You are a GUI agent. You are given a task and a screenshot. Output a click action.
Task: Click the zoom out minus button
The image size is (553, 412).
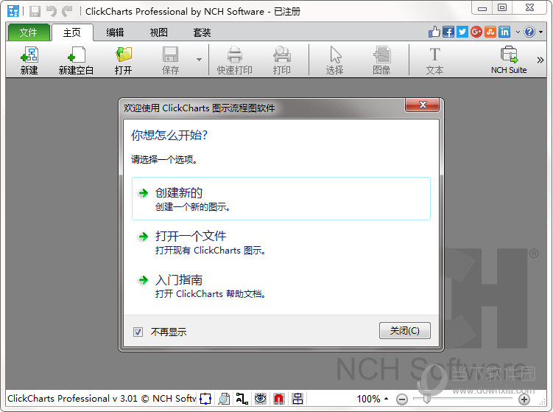tap(402, 399)
